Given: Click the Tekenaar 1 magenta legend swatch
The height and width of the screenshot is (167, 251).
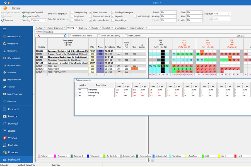Looking at the screenshot, I should tap(55, 156).
